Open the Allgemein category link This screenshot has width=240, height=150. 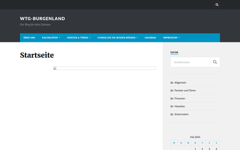[180, 83]
